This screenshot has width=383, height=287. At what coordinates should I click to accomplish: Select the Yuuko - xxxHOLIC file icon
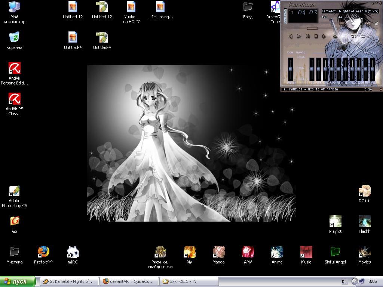[x=131, y=12]
